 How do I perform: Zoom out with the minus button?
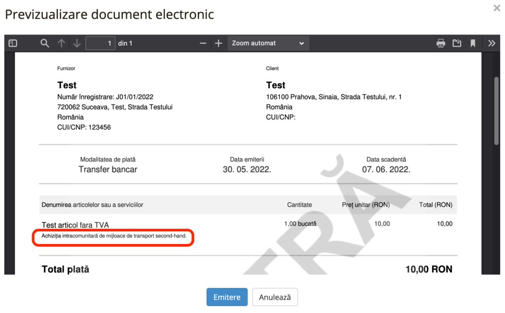coord(203,43)
